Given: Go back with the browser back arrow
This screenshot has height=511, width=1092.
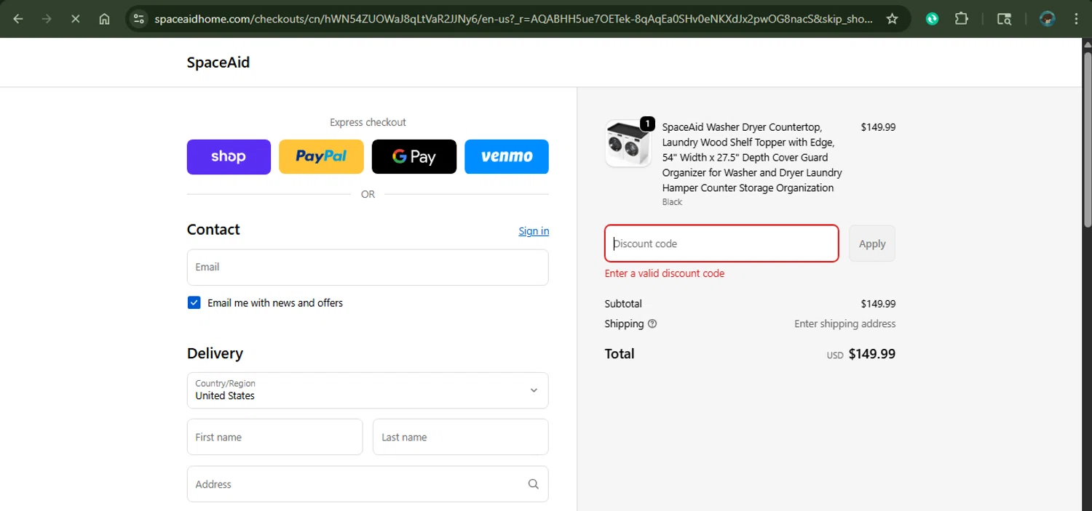Looking at the screenshot, I should (x=18, y=19).
